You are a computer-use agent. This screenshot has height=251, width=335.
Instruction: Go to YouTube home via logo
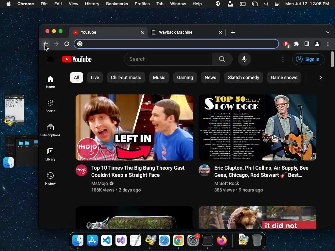pyautogui.click(x=77, y=59)
